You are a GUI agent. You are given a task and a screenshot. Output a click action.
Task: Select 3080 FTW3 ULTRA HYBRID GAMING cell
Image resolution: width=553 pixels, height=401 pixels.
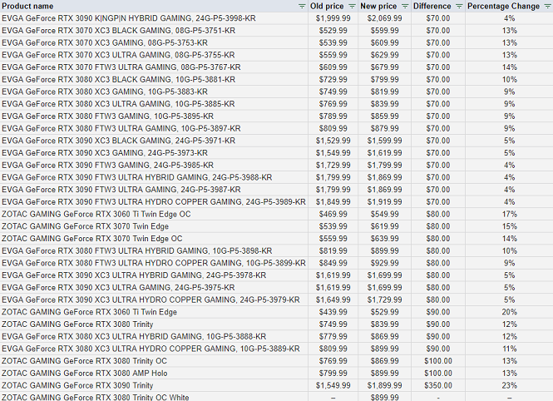click(154, 250)
